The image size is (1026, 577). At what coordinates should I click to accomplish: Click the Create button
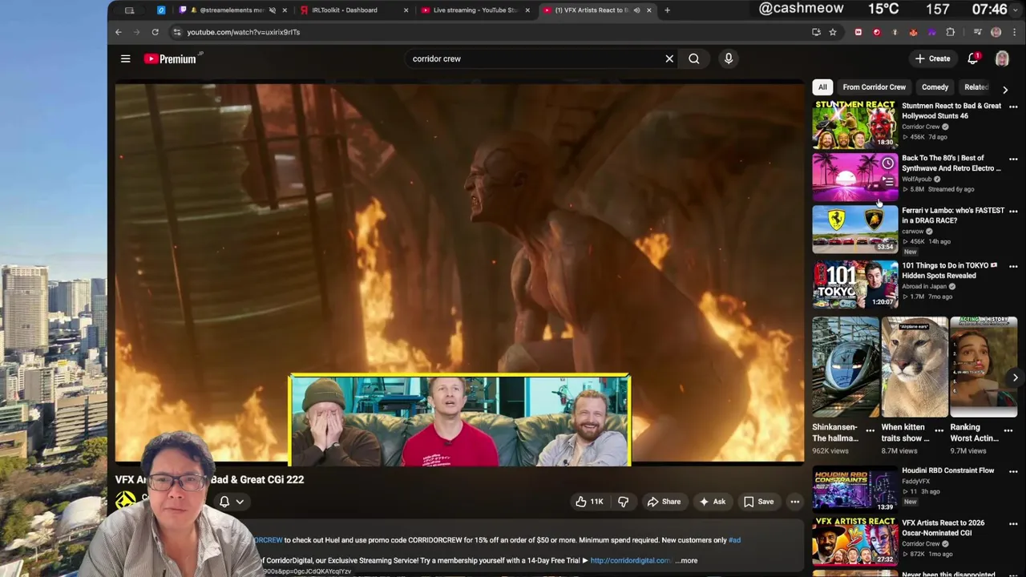(x=933, y=59)
